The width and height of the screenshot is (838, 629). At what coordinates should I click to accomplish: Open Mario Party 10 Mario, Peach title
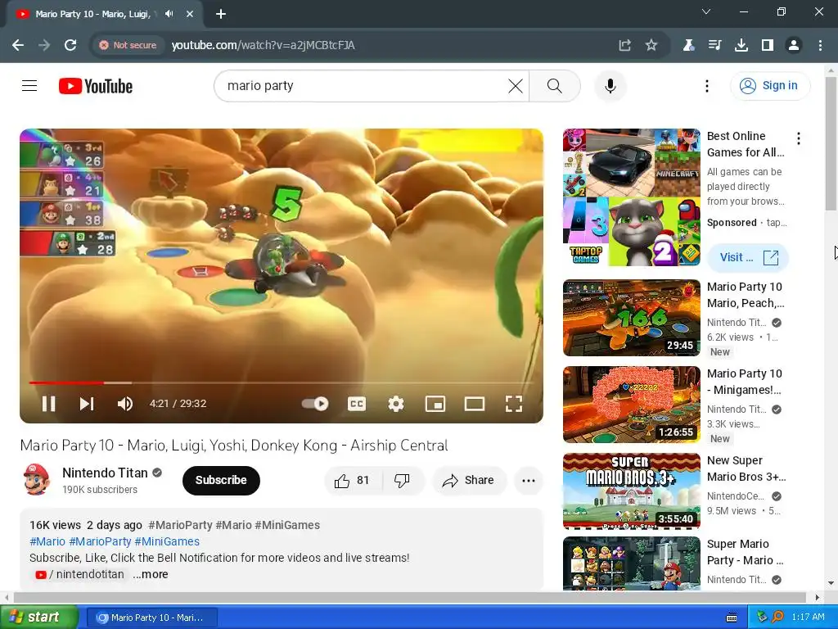tap(746, 295)
